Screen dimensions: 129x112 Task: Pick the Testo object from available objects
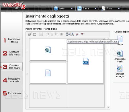click(120, 40)
